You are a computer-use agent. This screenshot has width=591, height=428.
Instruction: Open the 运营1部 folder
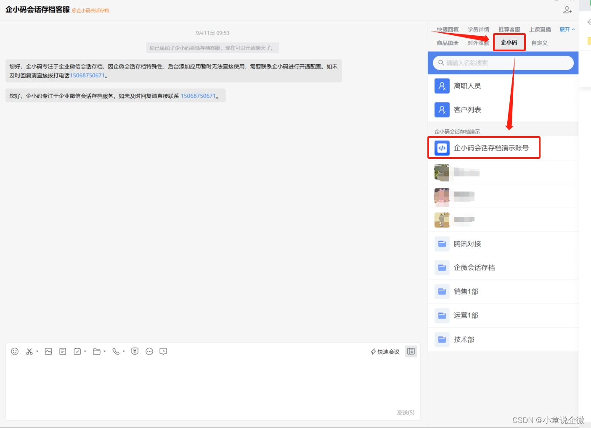click(503, 316)
